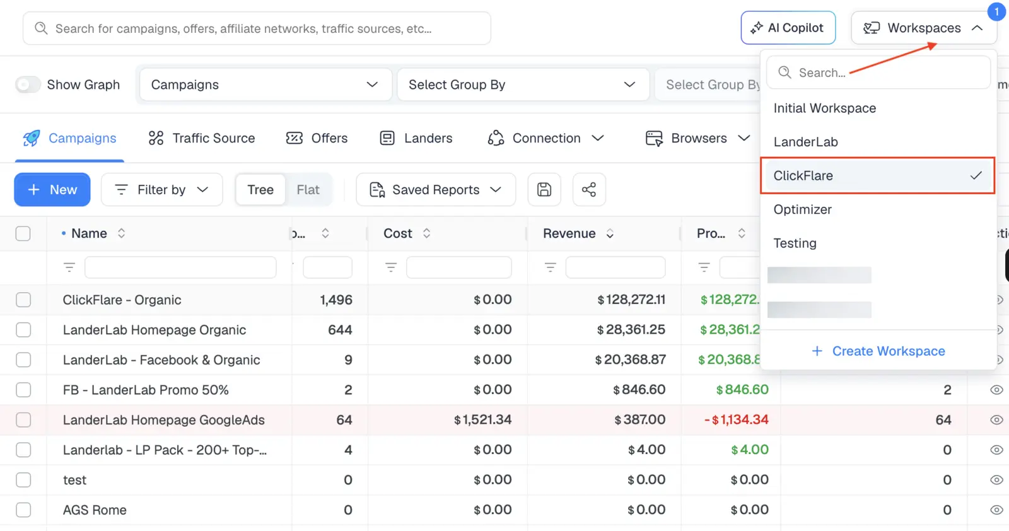Image resolution: width=1009 pixels, height=531 pixels.
Task: Click eye icon for Landerlab - LP Pack row
Action: click(996, 450)
